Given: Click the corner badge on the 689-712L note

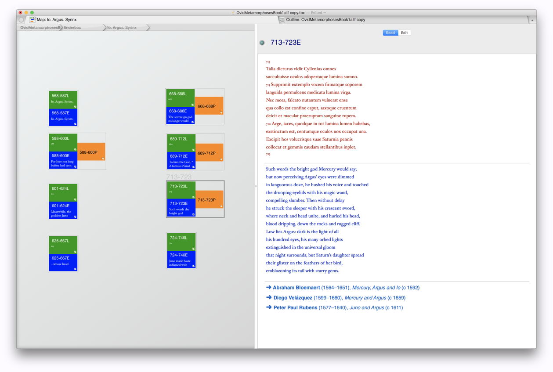Looking at the screenshot, I should 193,150.
